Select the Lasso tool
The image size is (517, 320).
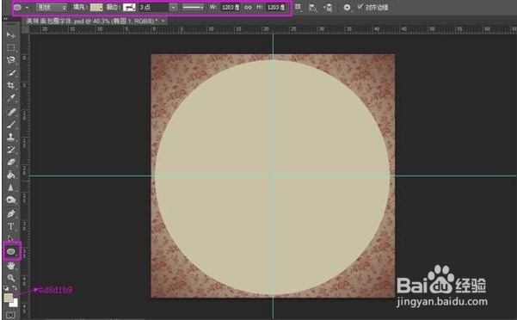click(11, 60)
